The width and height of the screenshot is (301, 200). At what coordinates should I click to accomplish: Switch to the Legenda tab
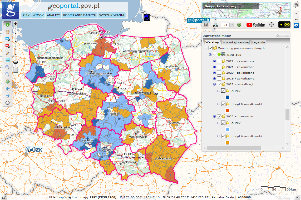pos(259,42)
